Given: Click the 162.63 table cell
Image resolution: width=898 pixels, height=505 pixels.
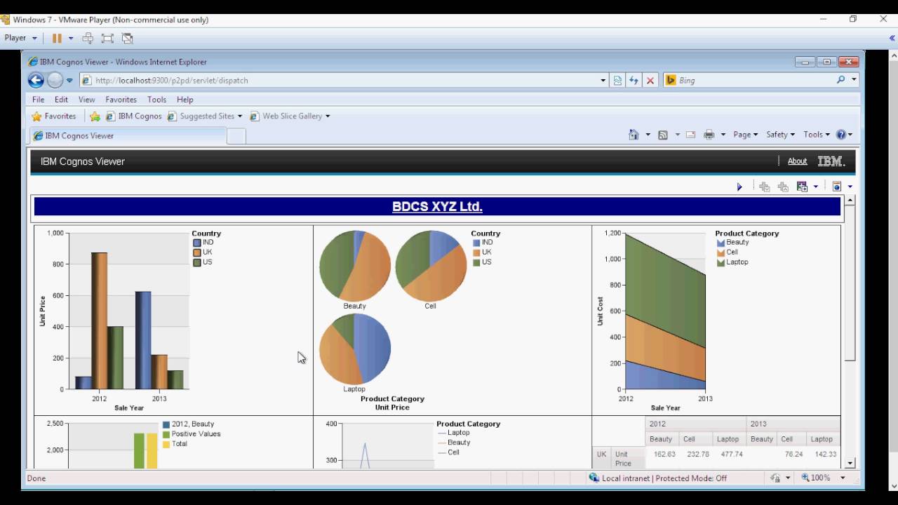Looking at the screenshot, I should (x=664, y=454).
